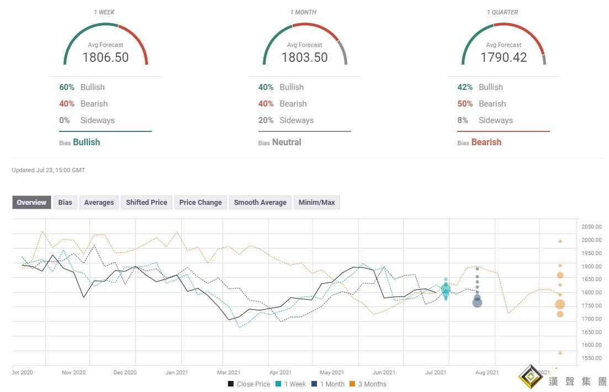Select the Averages tab
This screenshot has width=609, height=392.
pos(99,203)
